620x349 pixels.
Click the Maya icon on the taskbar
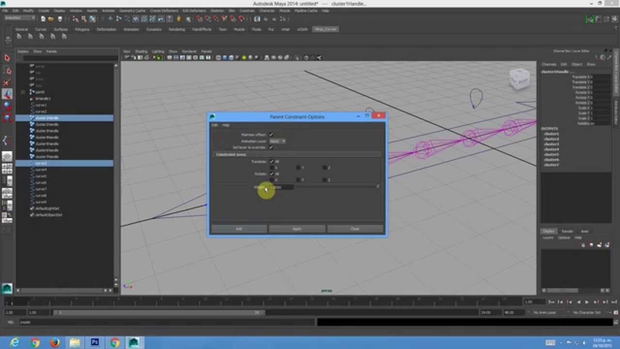tap(133, 342)
